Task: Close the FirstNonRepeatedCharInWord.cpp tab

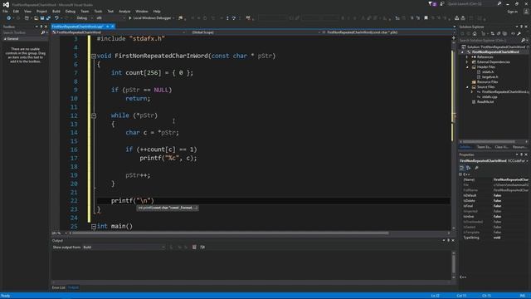Action: [113, 27]
